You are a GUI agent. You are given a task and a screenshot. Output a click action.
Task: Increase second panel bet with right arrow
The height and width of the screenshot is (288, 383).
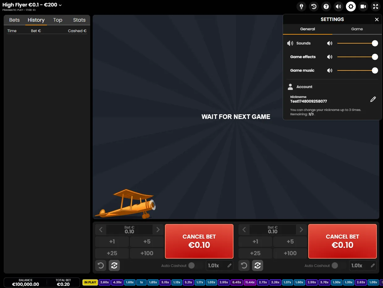click(x=301, y=230)
